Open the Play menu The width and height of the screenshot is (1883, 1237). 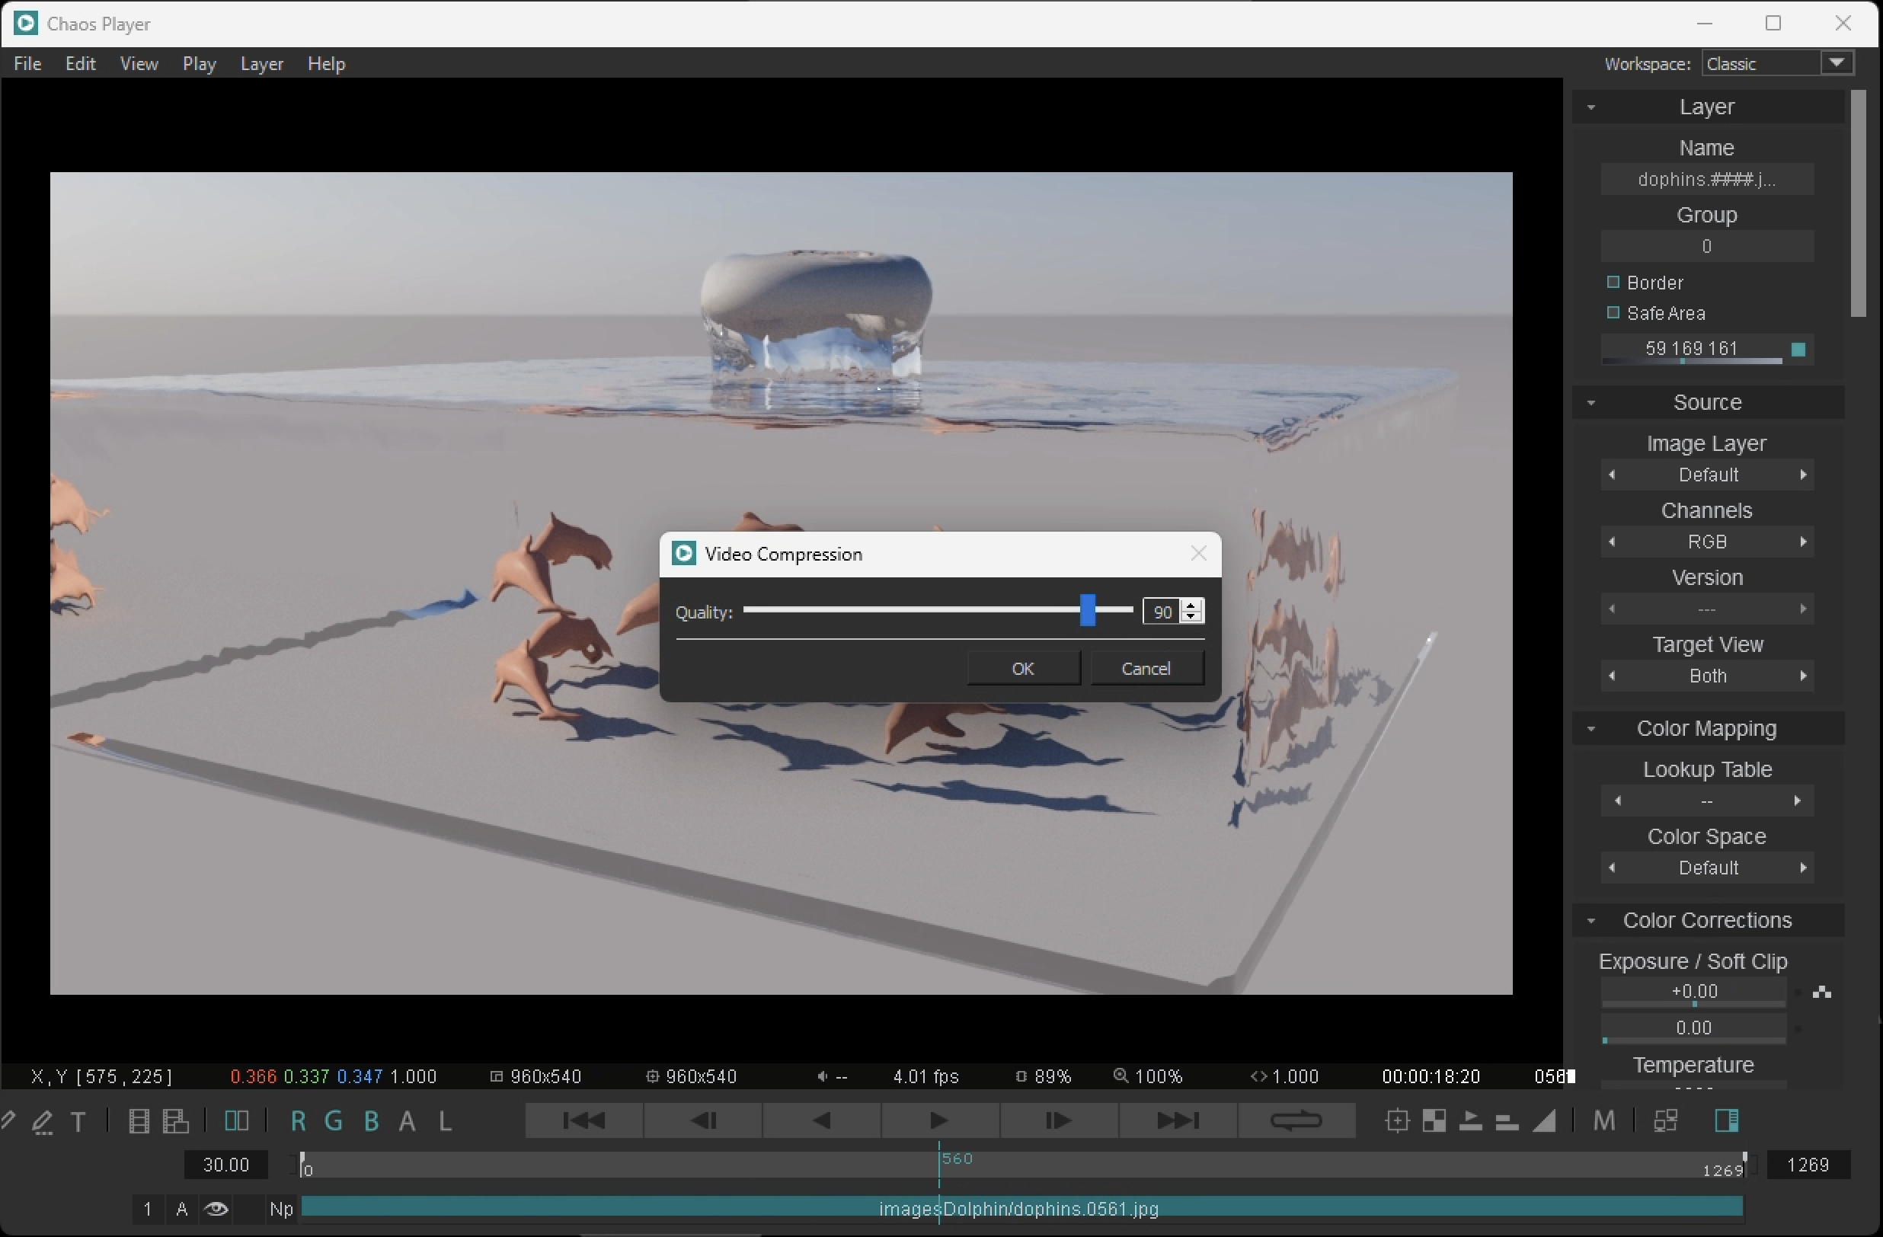pos(200,64)
